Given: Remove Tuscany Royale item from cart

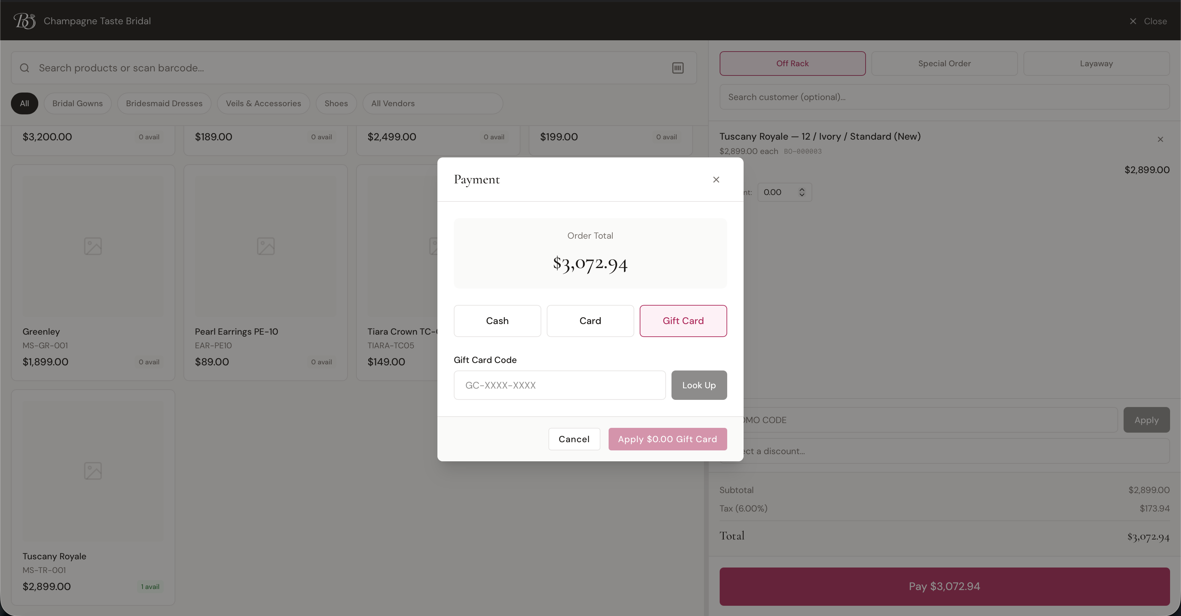Looking at the screenshot, I should tap(1160, 139).
